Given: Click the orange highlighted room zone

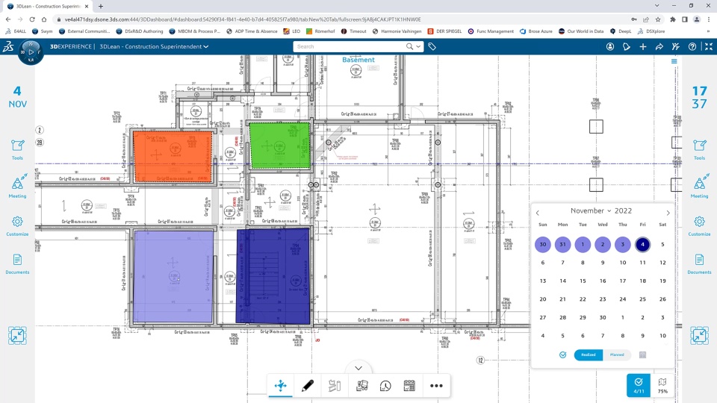Looking at the screenshot, I should pyautogui.click(x=173, y=156).
